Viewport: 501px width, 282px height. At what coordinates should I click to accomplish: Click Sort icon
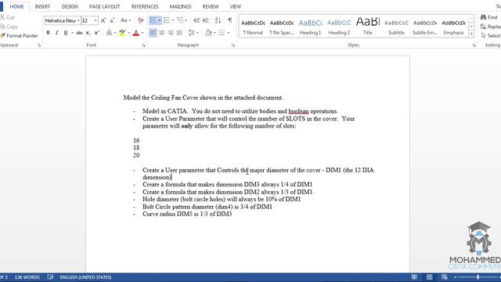click(218, 20)
